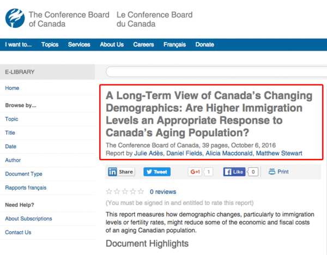Open About Subscriptions help link
The height and width of the screenshot is (255, 327).
point(28,218)
